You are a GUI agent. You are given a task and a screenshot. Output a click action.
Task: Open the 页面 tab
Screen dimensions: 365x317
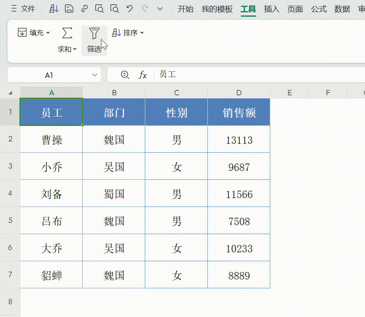coord(295,9)
